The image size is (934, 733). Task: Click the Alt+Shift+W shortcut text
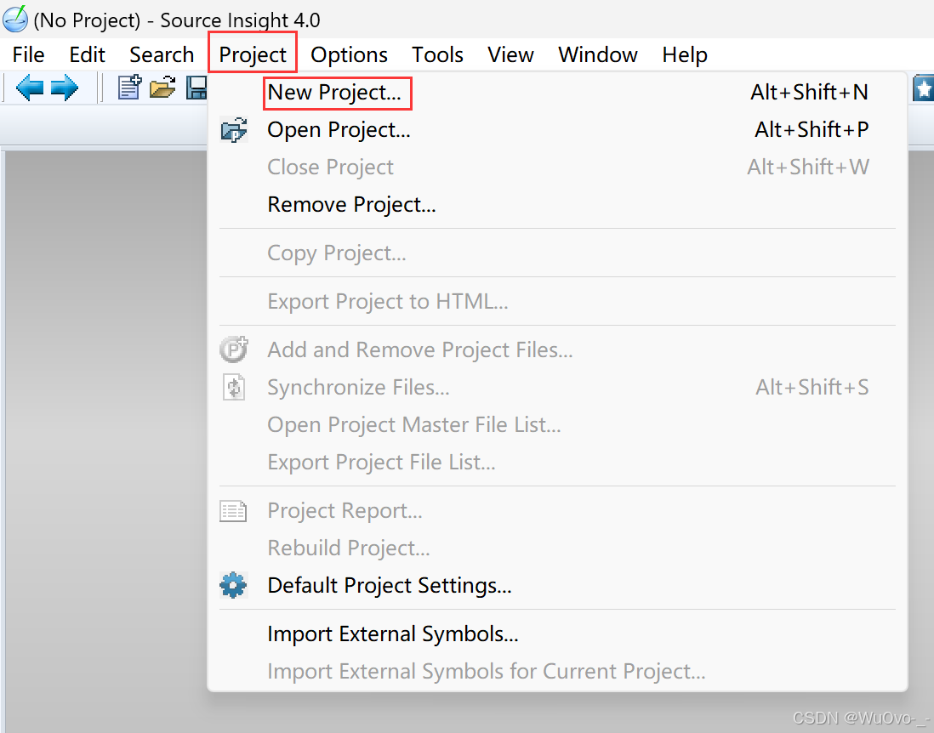tap(808, 167)
